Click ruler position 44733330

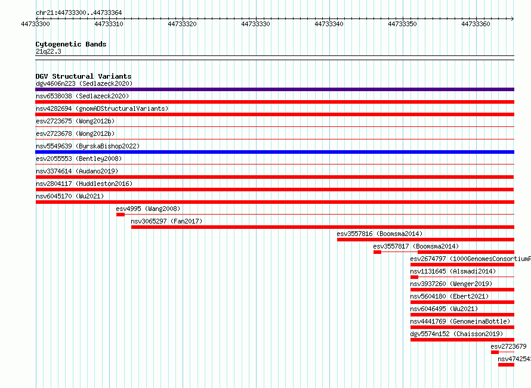click(256, 24)
